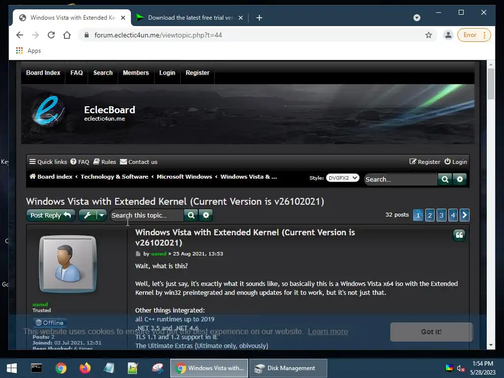The height and width of the screenshot is (378, 504).
Task: Switch to the Download latest free trial tab
Action: (x=189, y=18)
